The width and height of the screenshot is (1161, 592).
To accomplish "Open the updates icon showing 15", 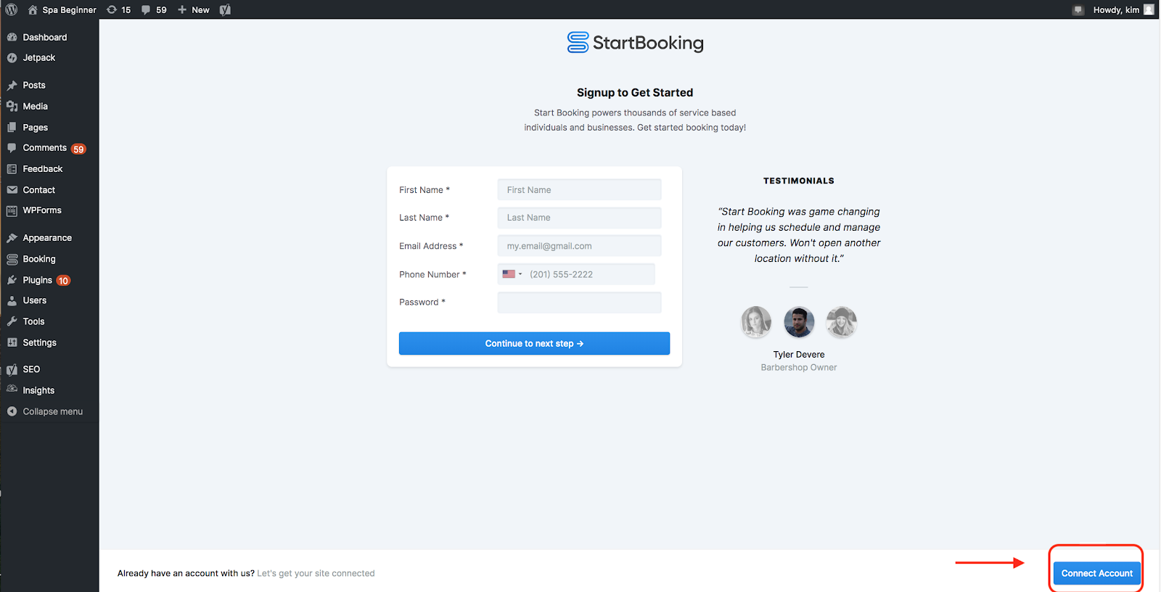I will (112, 9).
